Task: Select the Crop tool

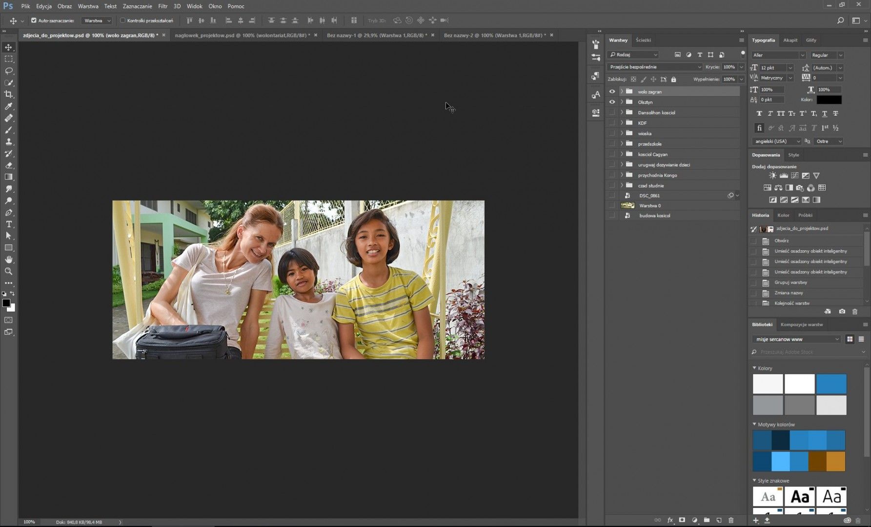Action: point(9,94)
